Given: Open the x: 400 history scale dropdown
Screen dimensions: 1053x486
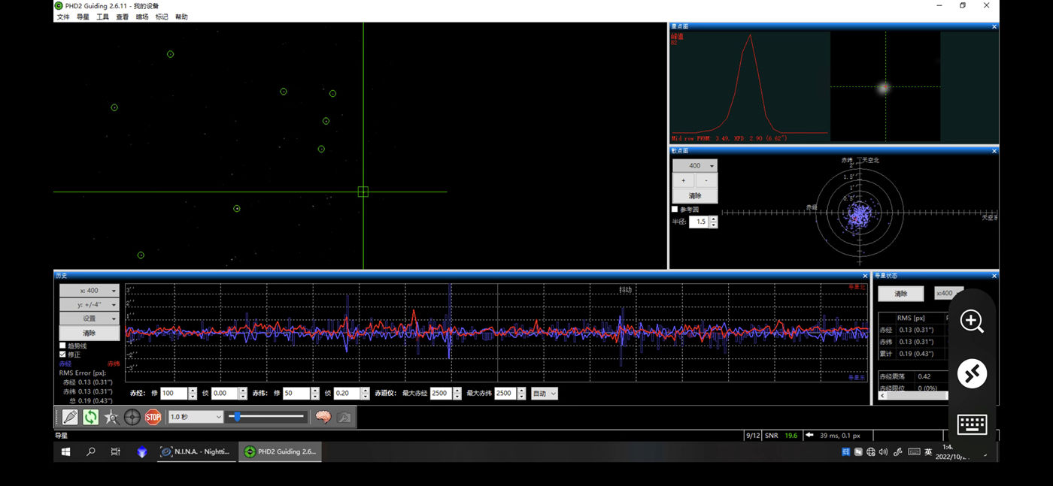Looking at the screenshot, I should coord(90,291).
